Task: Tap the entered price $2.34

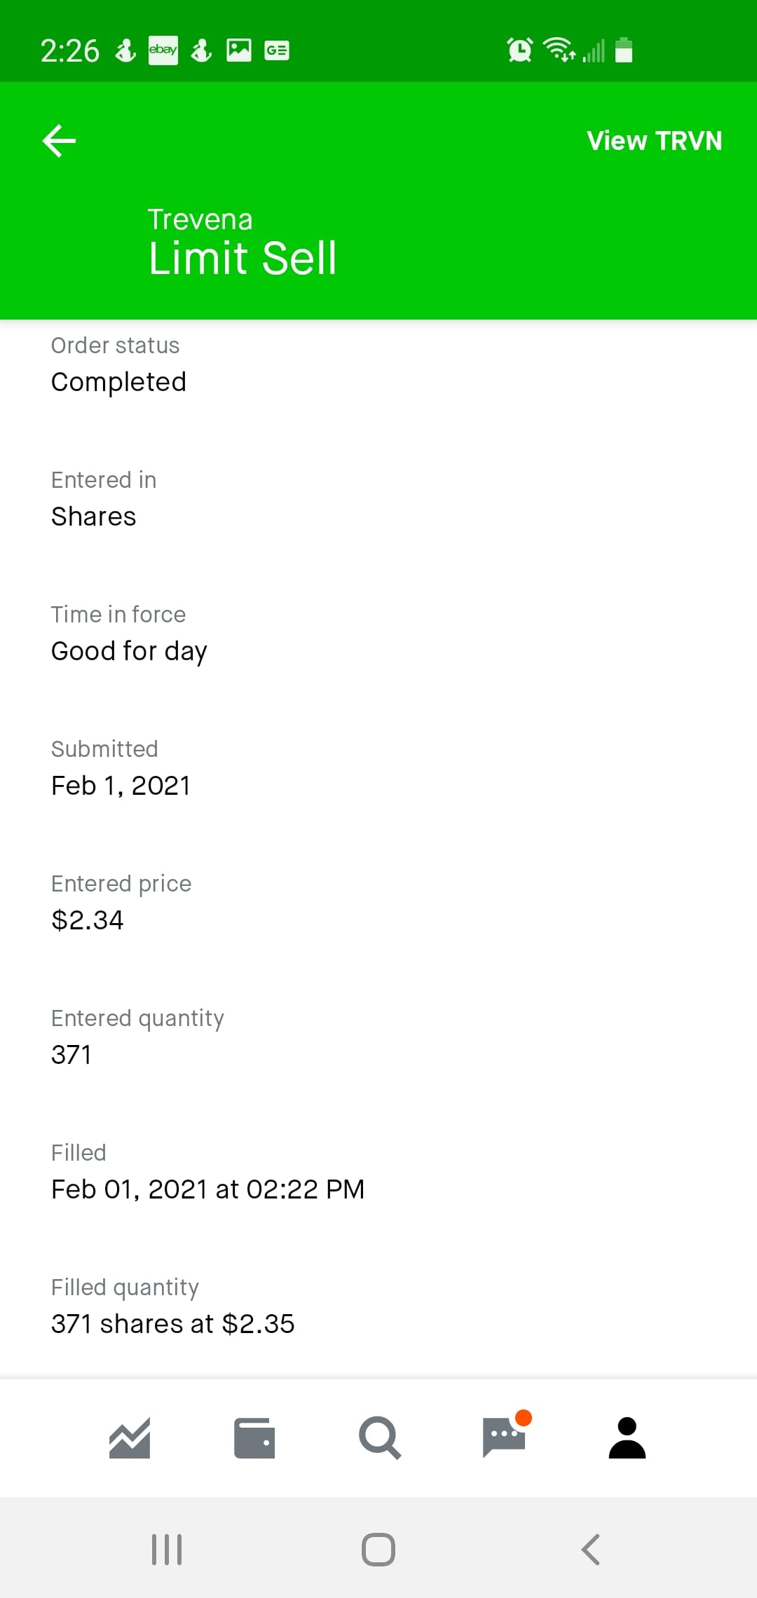Action: 88,920
